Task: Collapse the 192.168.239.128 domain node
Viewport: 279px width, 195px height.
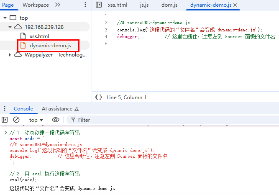Action: [10, 27]
